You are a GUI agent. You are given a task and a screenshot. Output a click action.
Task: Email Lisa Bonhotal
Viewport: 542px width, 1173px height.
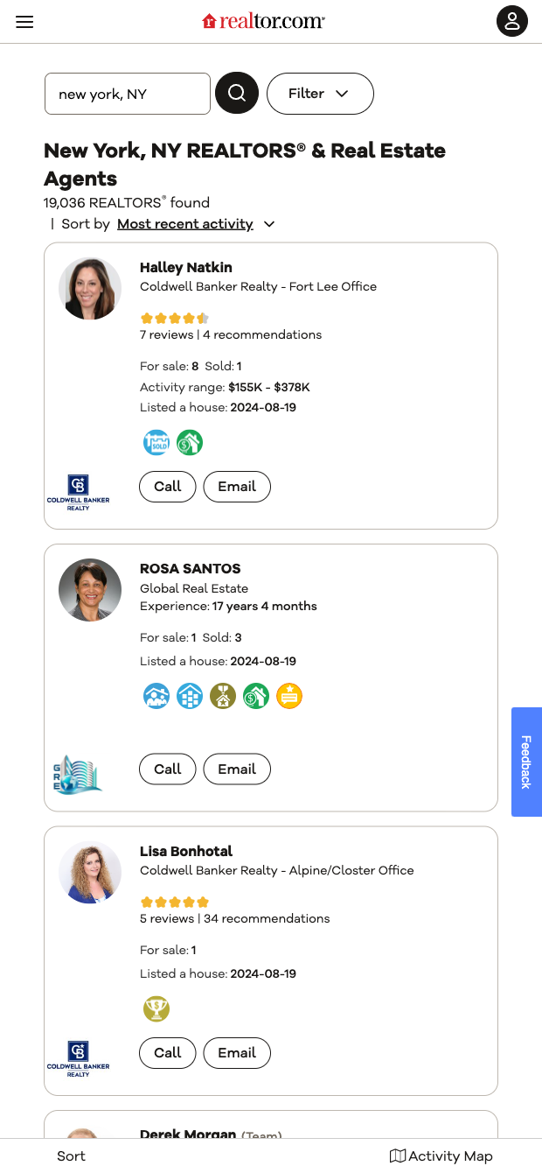(x=237, y=1053)
